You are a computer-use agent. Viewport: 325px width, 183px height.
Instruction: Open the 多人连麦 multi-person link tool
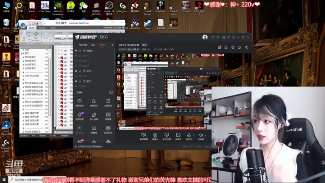pyautogui.click(x=94, y=116)
